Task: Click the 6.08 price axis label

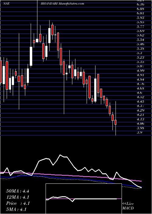Action: click(140, 9)
